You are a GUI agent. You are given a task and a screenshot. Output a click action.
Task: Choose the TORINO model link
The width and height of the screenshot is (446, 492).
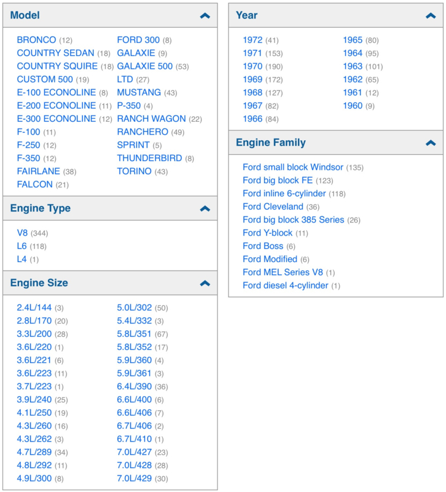[134, 172]
